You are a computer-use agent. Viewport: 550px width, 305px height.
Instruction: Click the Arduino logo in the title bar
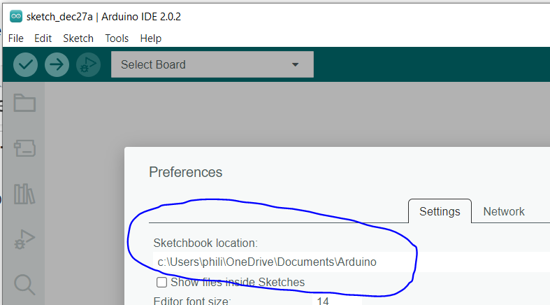coord(15,16)
